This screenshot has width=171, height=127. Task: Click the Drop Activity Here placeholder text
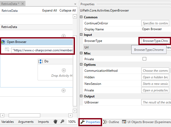click(x=62, y=76)
